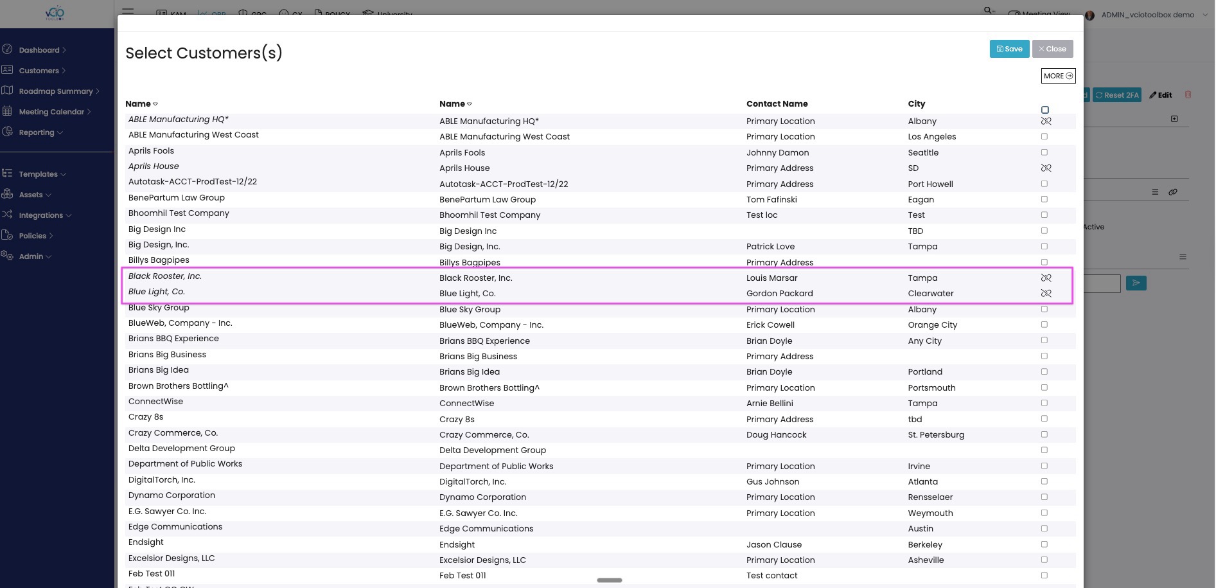Open the search icon in top bar
The width and height of the screenshot is (1216, 588).
click(989, 11)
